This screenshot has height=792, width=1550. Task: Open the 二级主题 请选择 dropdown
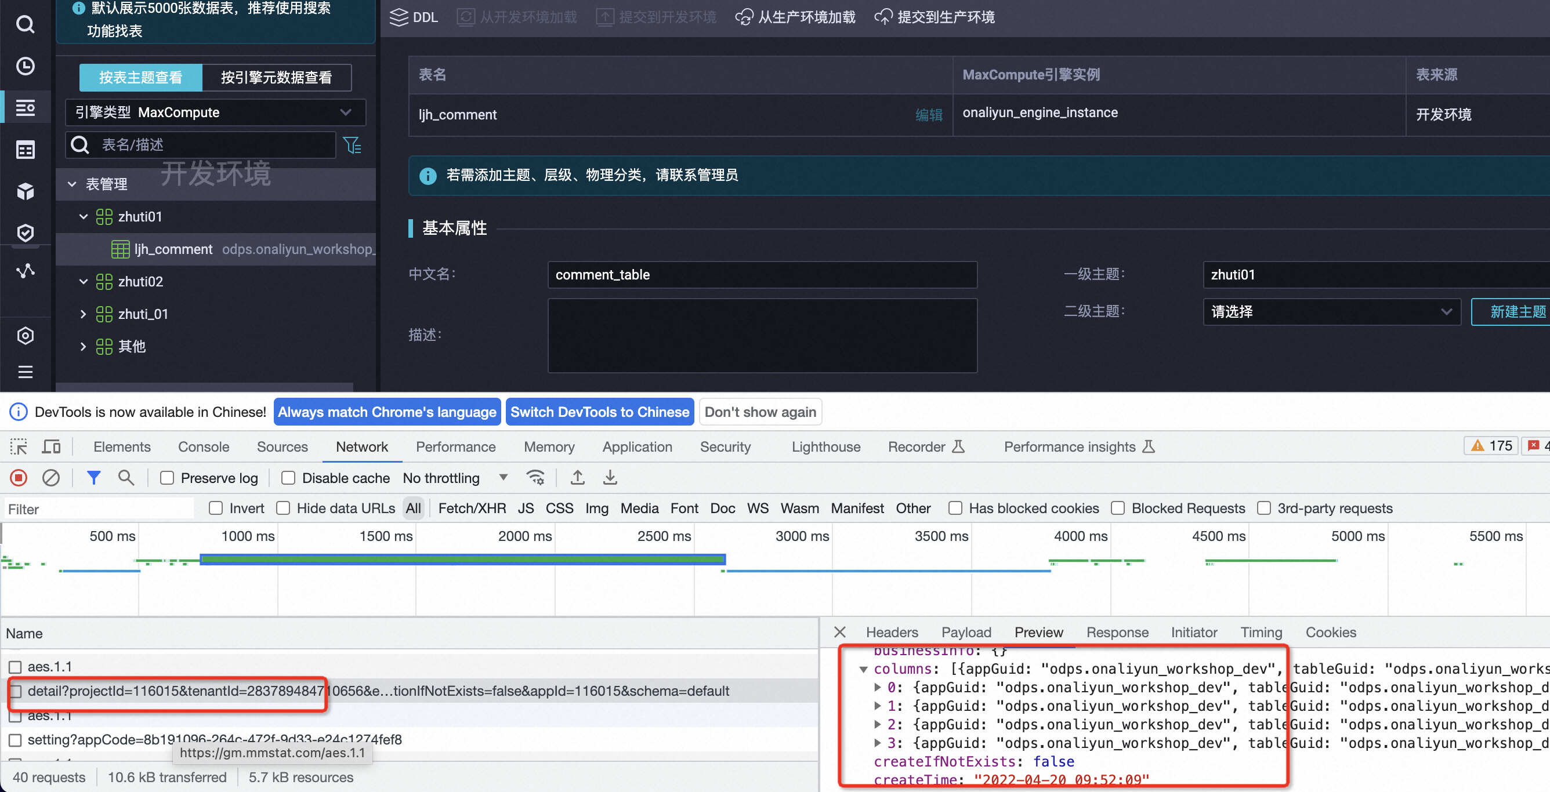1331,311
